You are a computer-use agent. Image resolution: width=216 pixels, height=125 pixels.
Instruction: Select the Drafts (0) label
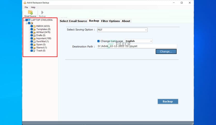pyautogui.click(x=41, y=35)
